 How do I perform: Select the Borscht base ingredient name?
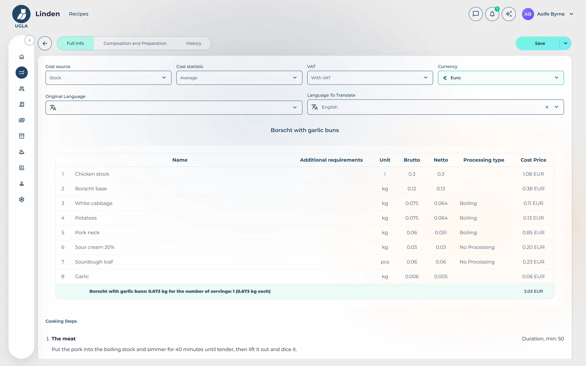tap(91, 188)
